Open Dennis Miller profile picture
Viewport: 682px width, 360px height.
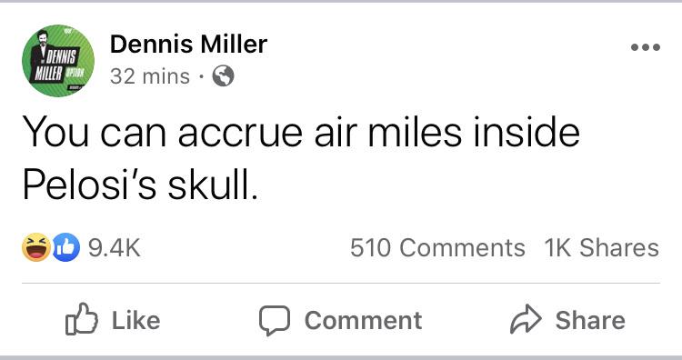(58, 60)
